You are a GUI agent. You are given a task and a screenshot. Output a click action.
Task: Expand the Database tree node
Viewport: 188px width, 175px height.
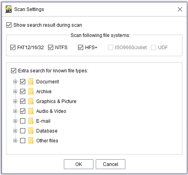pyautogui.click(x=15, y=131)
